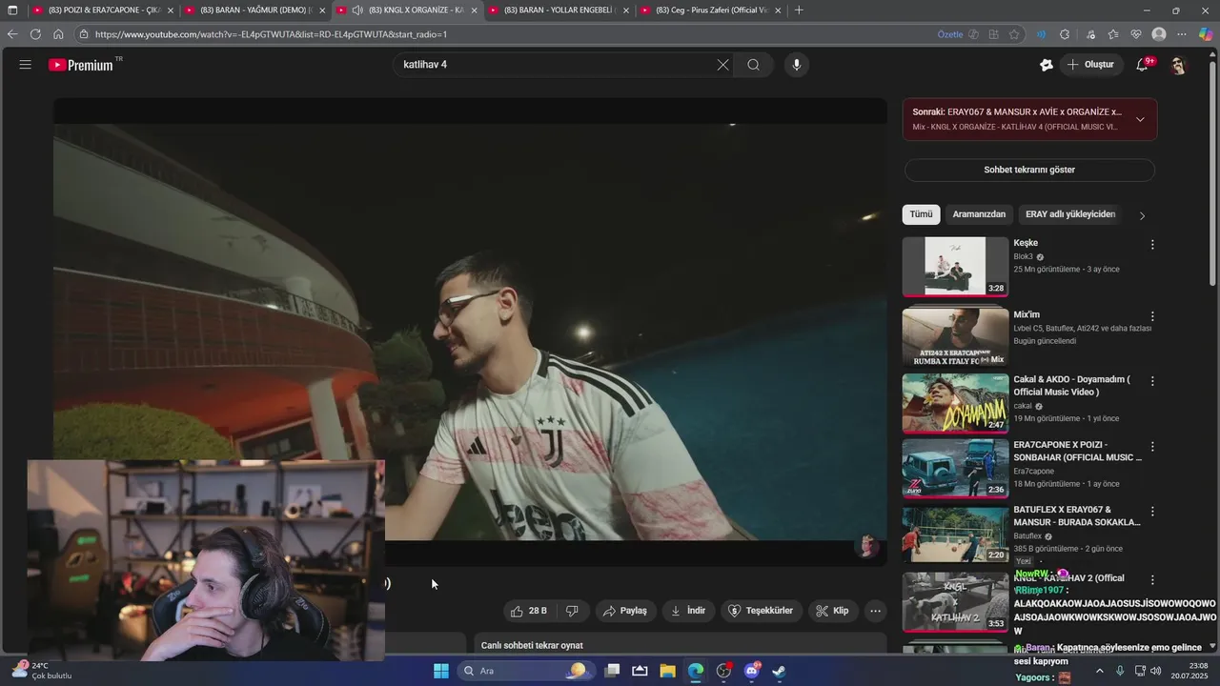Click BATUFLEX X ERAY067 Burada Sokaklar title
Viewport: 1220px width, 686px height.
tap(1077, 516)
